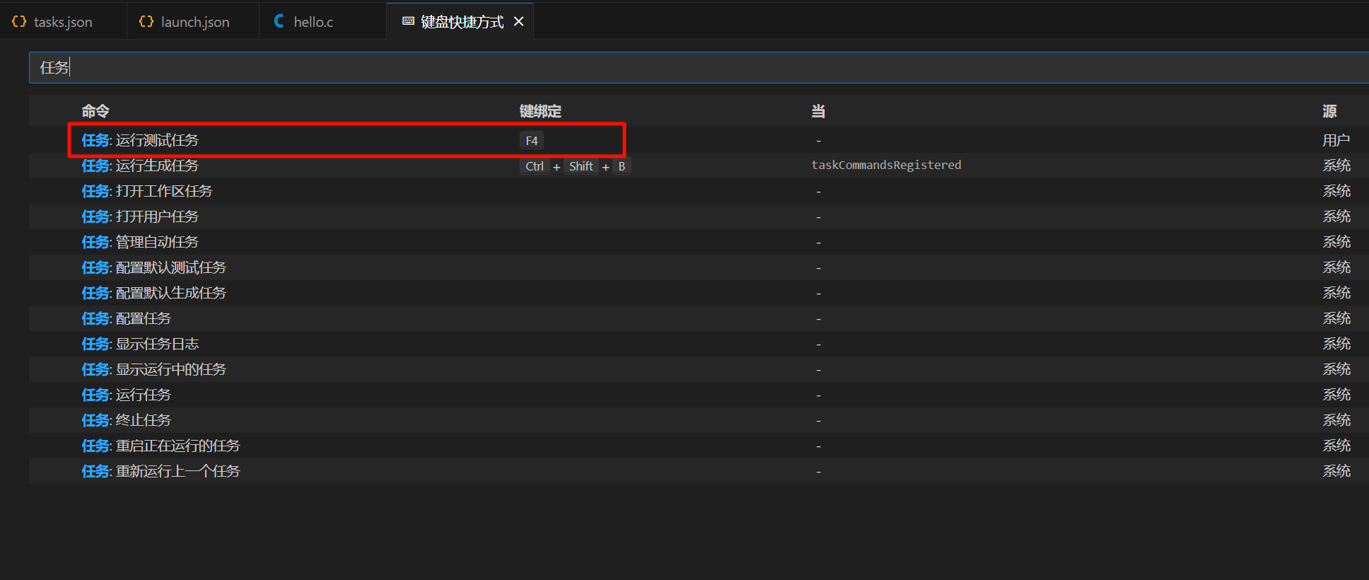
Task: Sort by the 键绑定 column header
Action: [540, 111]
